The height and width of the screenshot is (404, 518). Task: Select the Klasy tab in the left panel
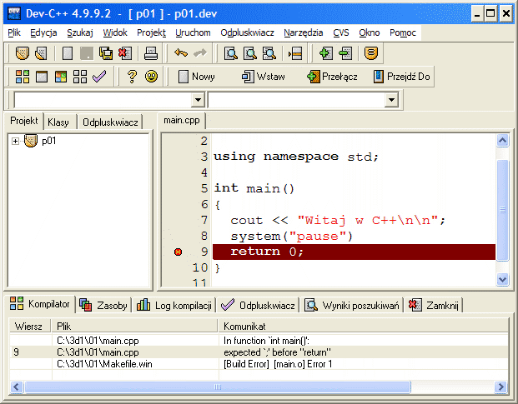58,122
